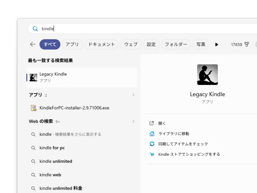257x193 pixels.
Task: Open KindleForPC-installer-2.9.71006.exe result
Action: click(82, 108)
